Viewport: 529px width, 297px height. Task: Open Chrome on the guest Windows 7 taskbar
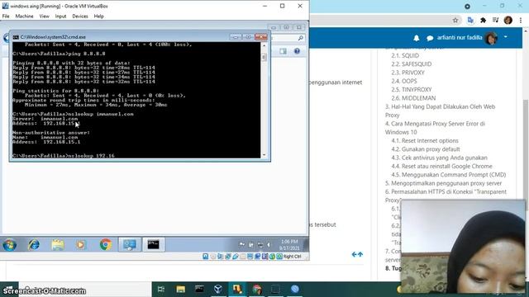106,245
